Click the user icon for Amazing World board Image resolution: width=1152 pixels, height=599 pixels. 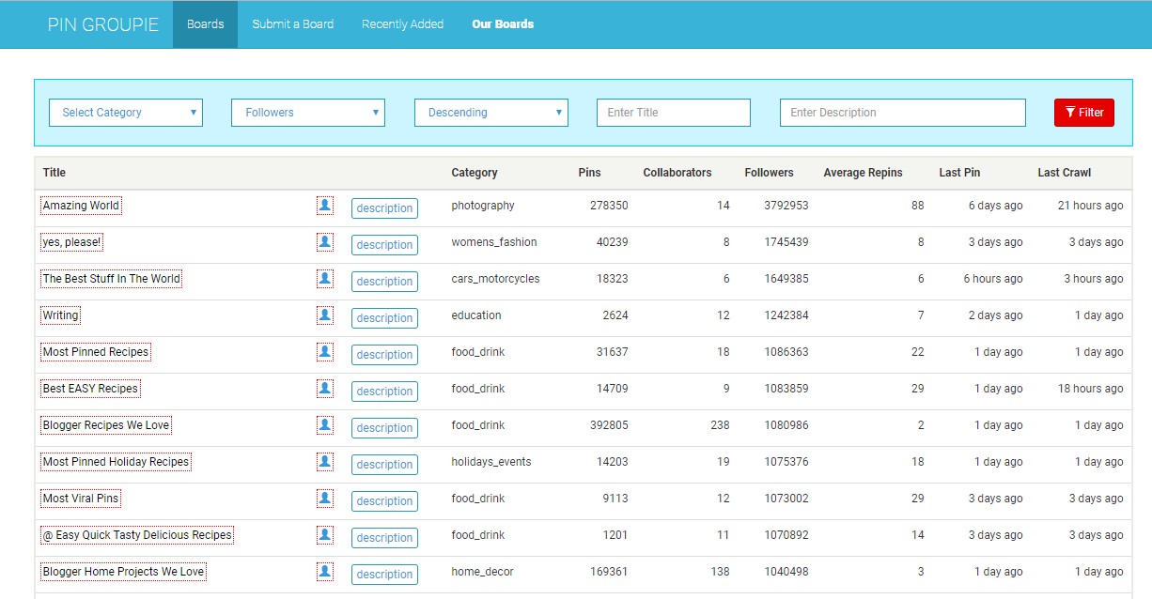[x=325, y=206]
